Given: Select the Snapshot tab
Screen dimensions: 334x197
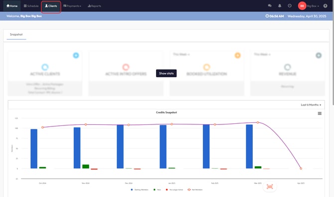Looking at the screenshot, I should coord(16,34).
